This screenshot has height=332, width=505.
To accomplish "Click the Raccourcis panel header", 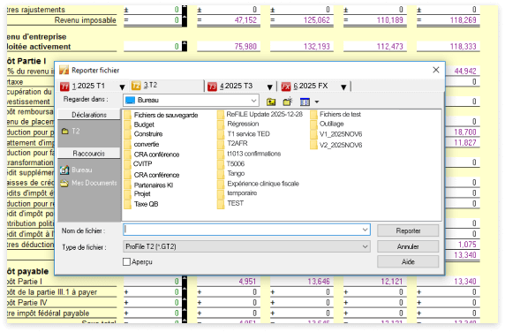I will (x=89, y=154).
